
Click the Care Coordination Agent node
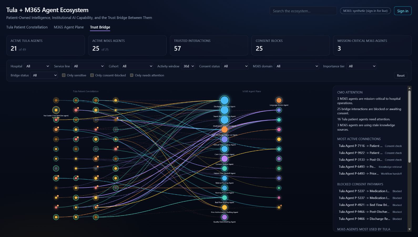pos(224,149)
